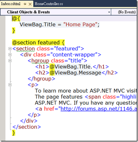138x142 pixels.
Task: Switch to the Index.cshtml tab
Action: [x=11, y=4]
